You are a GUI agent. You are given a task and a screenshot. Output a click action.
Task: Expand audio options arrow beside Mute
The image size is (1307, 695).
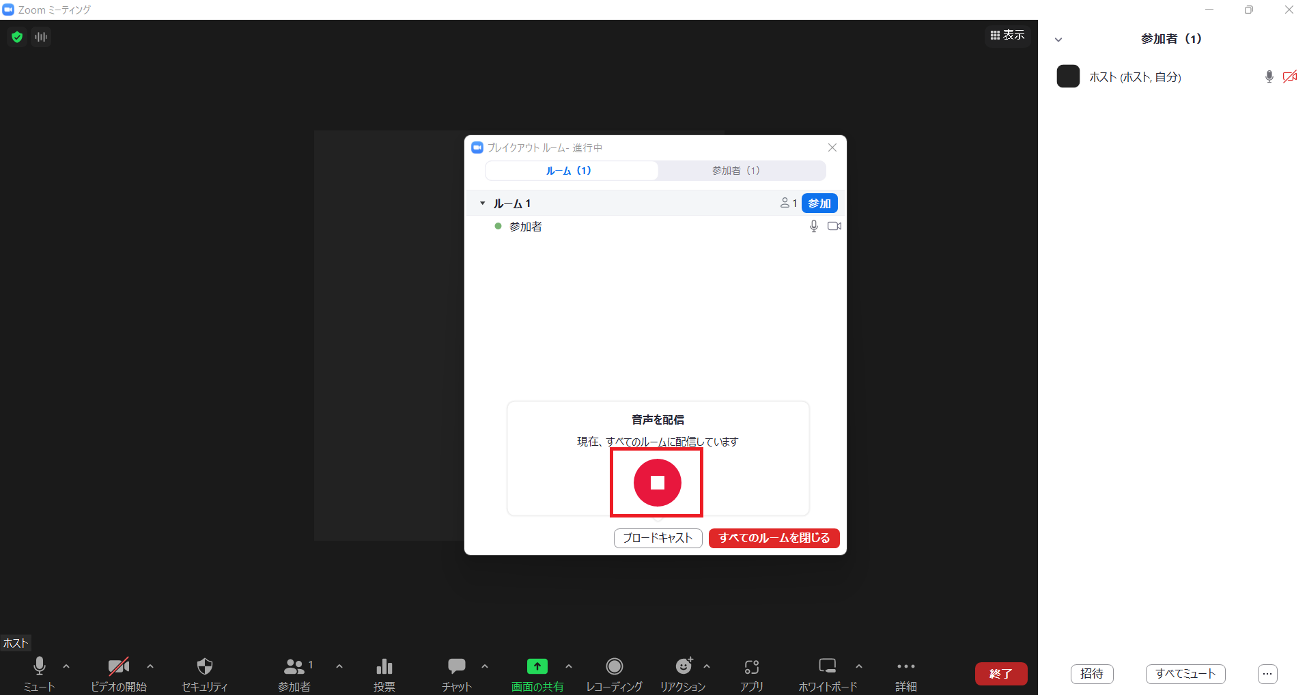(66, 666)
